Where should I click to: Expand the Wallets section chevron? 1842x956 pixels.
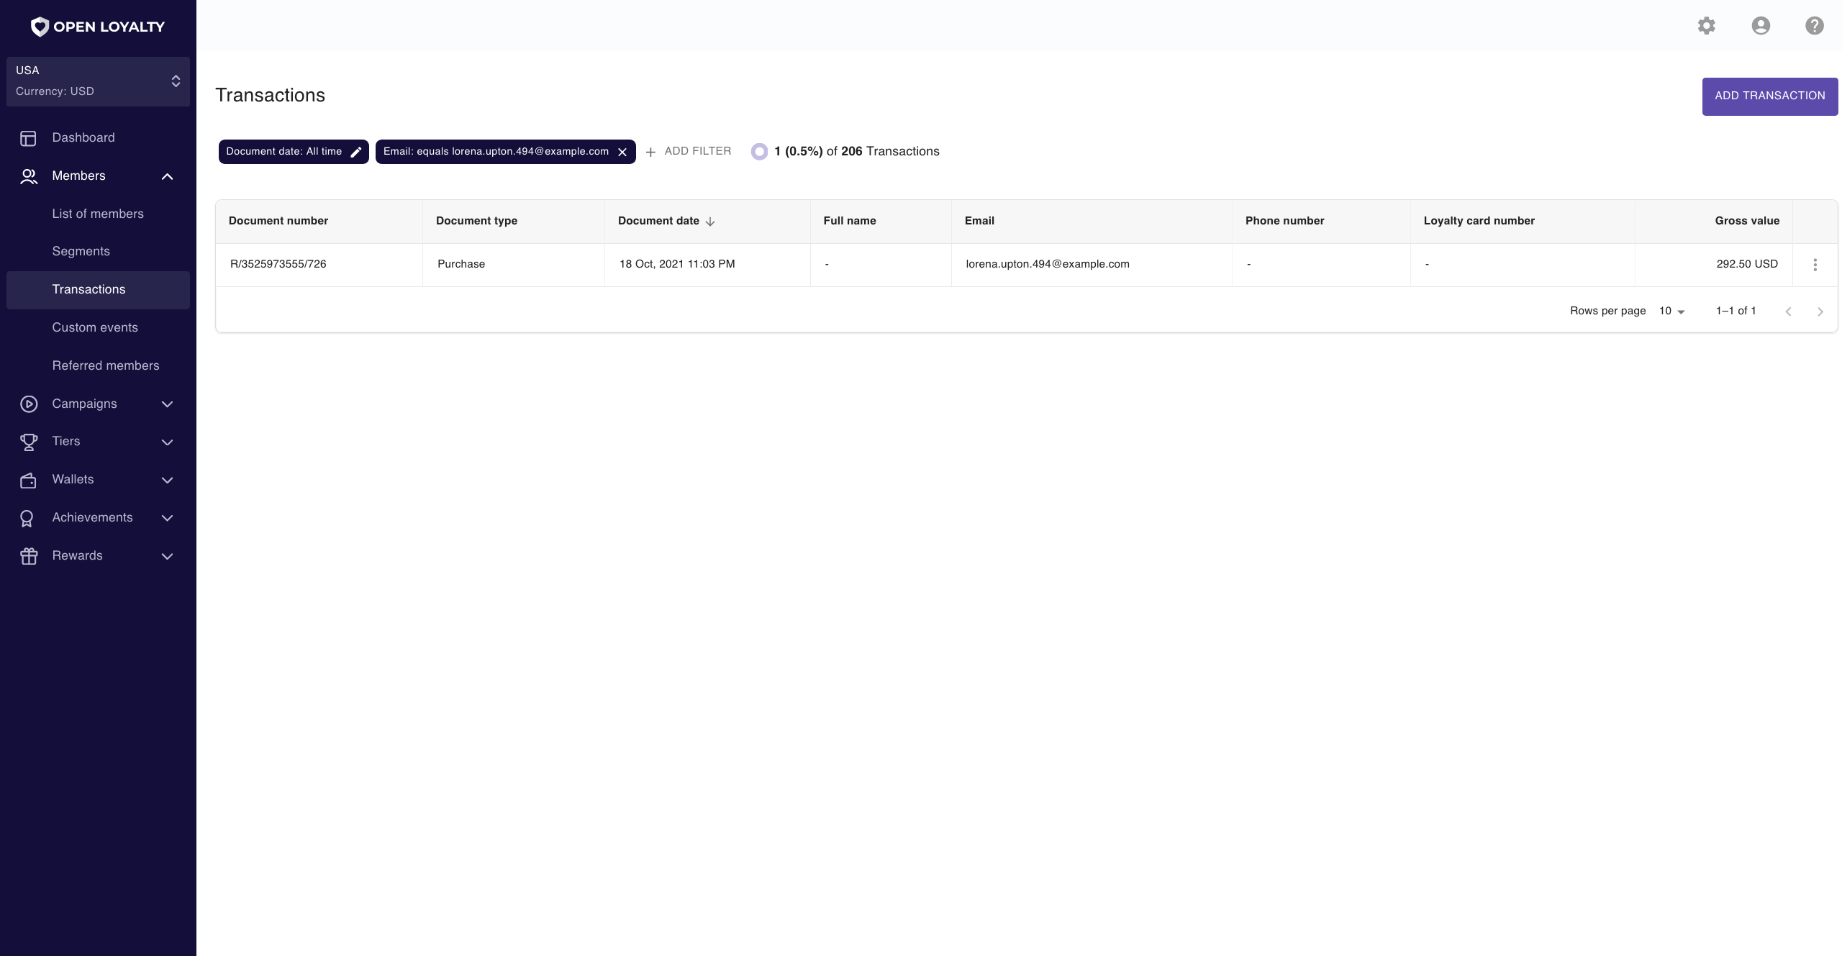(x=167, y=480)
